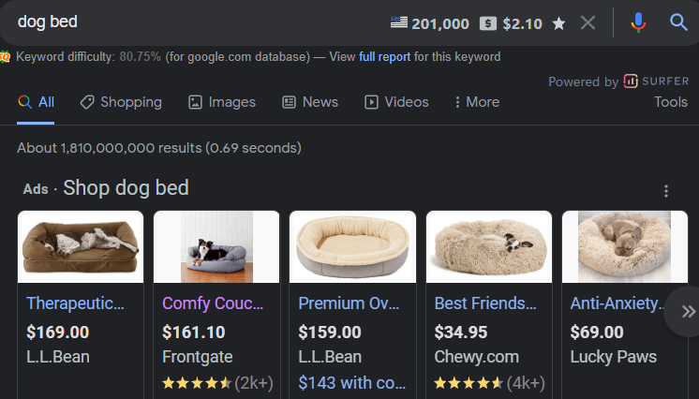Click the blue search magnifier icon

[678, 22]
